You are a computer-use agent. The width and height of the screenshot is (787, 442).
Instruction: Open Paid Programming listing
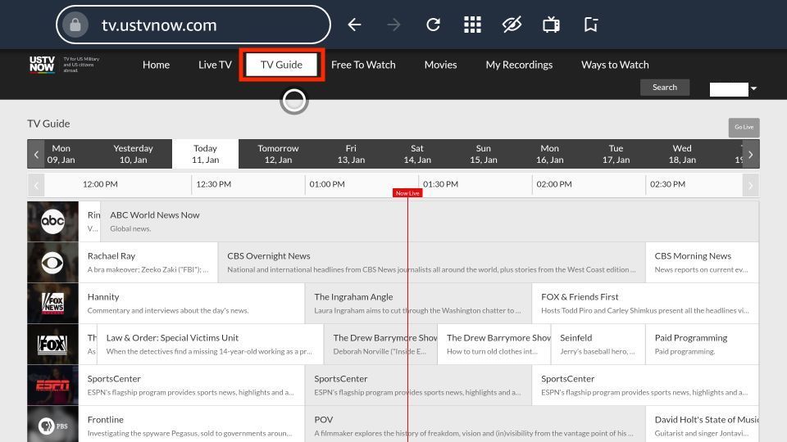coord(703,345)
